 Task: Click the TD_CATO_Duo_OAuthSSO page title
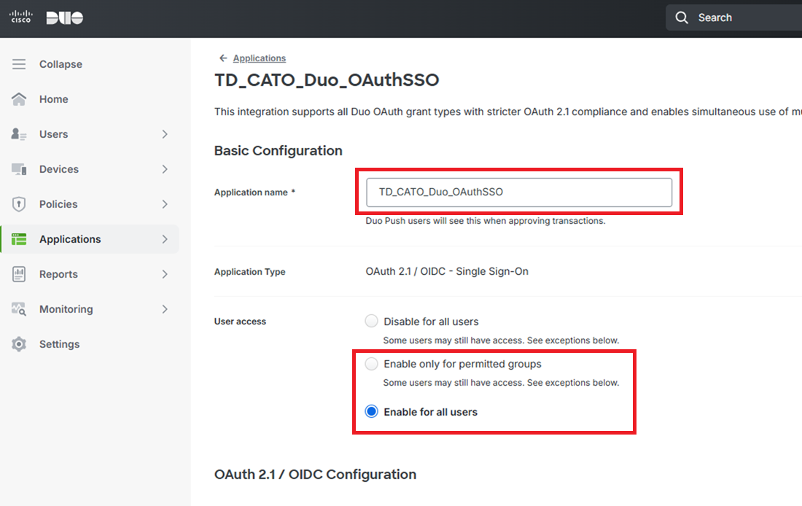327,80
